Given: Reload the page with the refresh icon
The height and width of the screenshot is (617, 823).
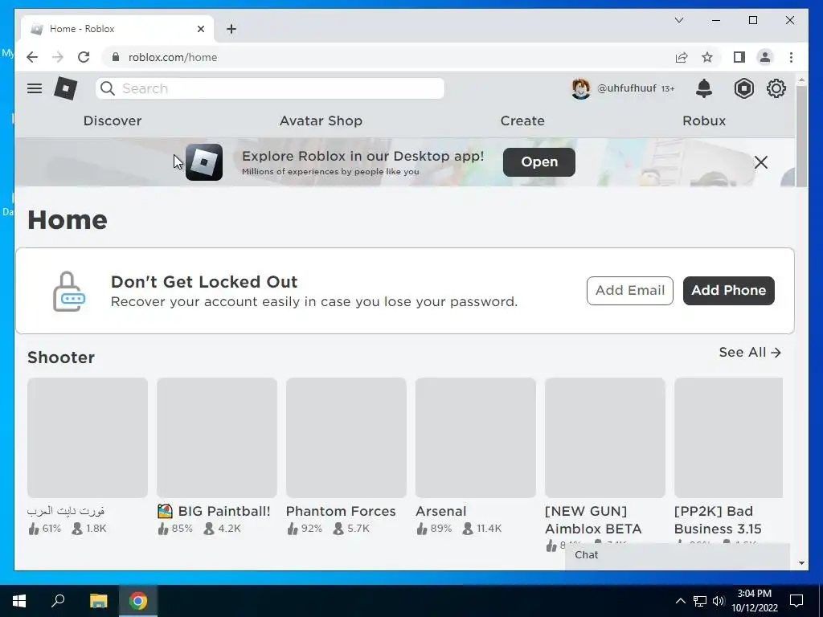Looking at the screenshot, I should (84, 57).
